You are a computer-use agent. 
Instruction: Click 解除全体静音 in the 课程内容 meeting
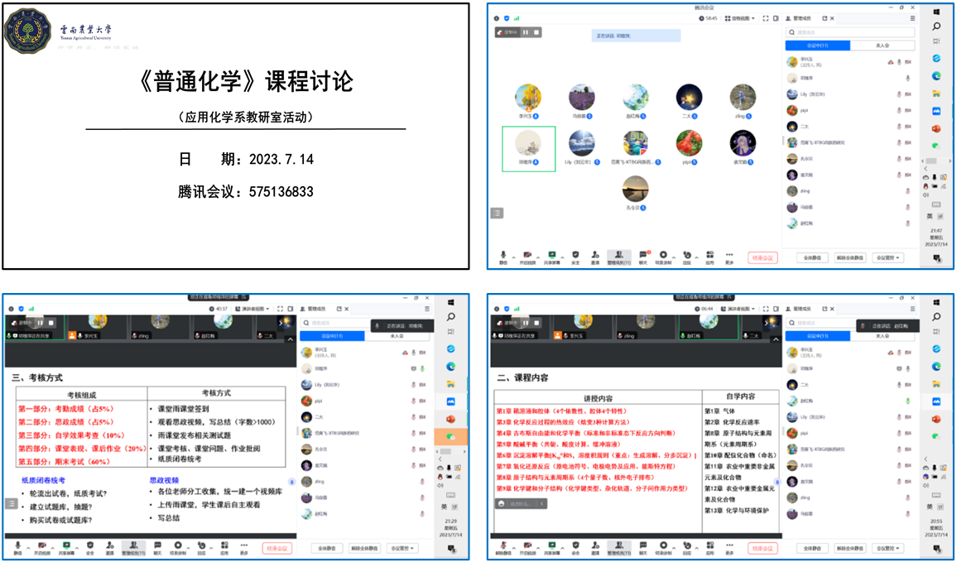(x=849, y=548)
